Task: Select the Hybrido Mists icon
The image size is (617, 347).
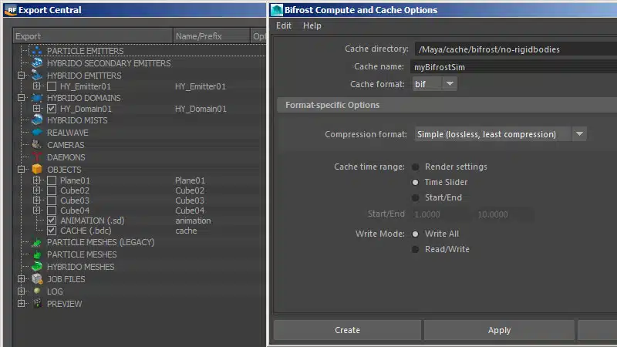Action: (x=36, y=120)
